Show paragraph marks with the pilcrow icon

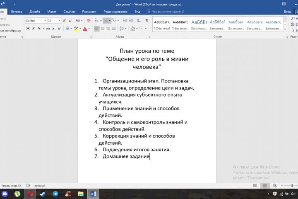(147, 20)
